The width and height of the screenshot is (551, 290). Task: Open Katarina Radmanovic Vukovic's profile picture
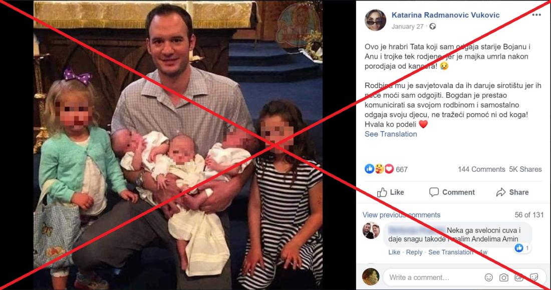(375, 20)
